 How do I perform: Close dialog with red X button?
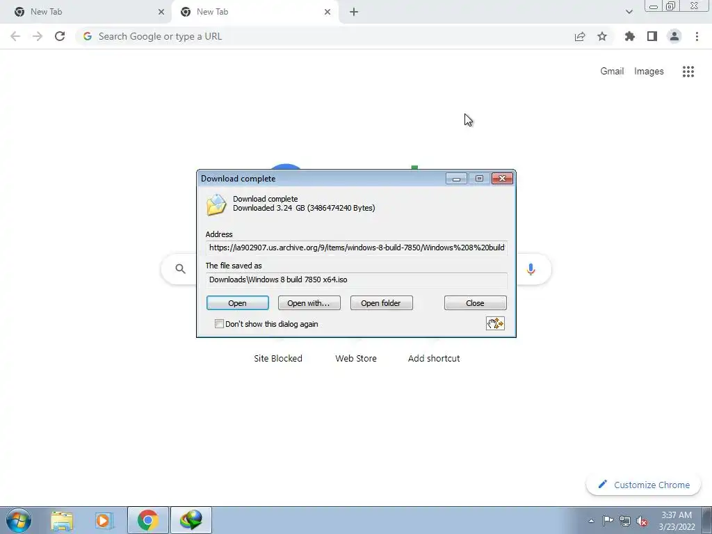[x=502, y=179]
